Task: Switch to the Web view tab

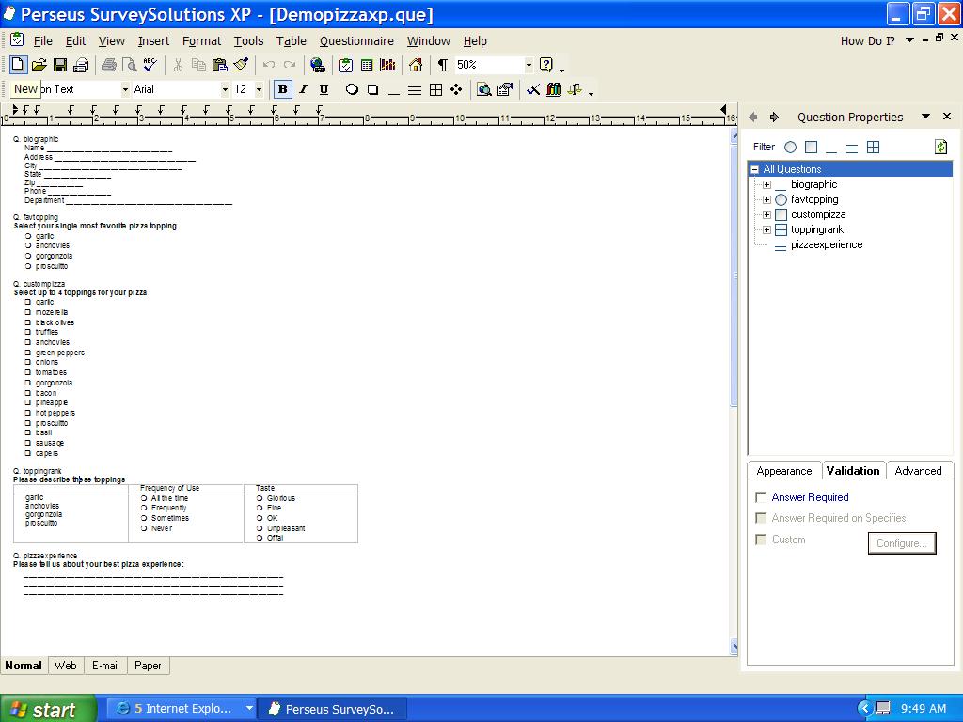Action: point(66,666)
